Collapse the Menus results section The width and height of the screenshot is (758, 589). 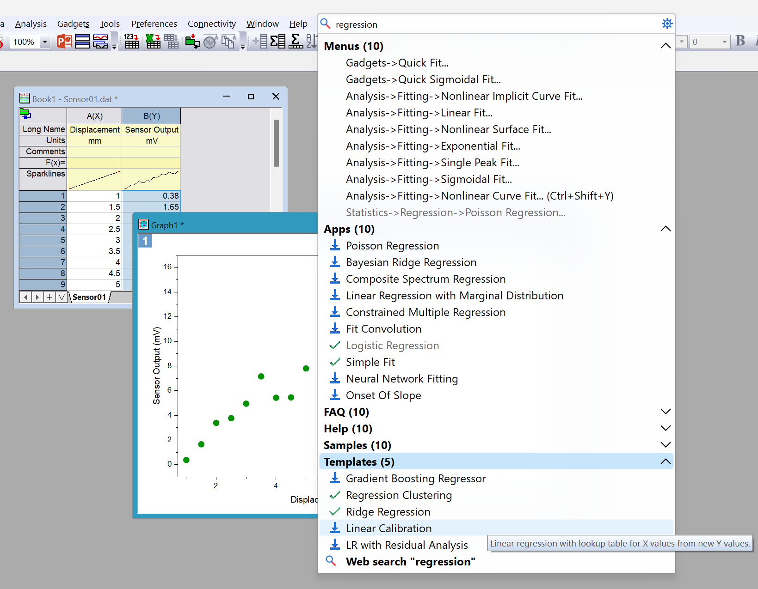tap(665, 46)
